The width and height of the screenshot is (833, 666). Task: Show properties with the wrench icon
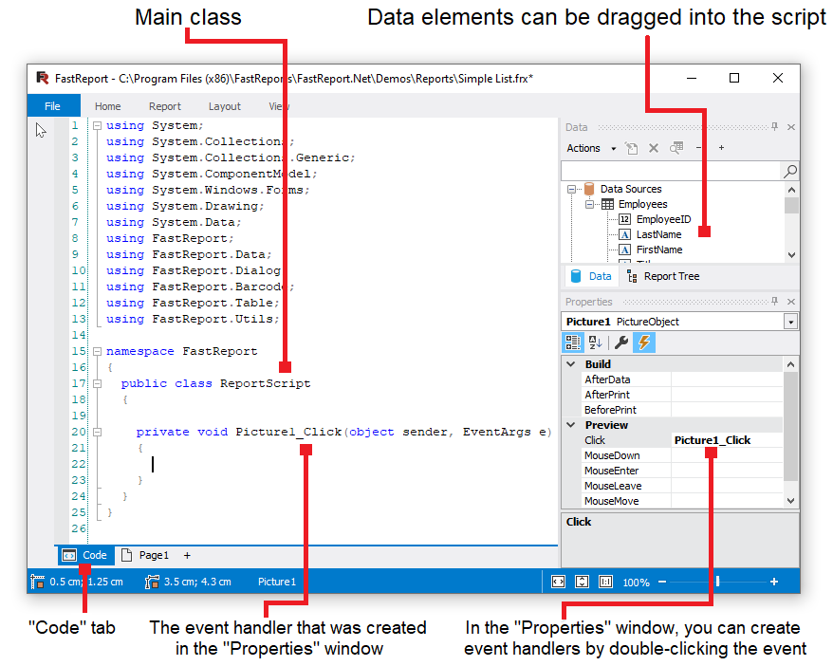621,342
